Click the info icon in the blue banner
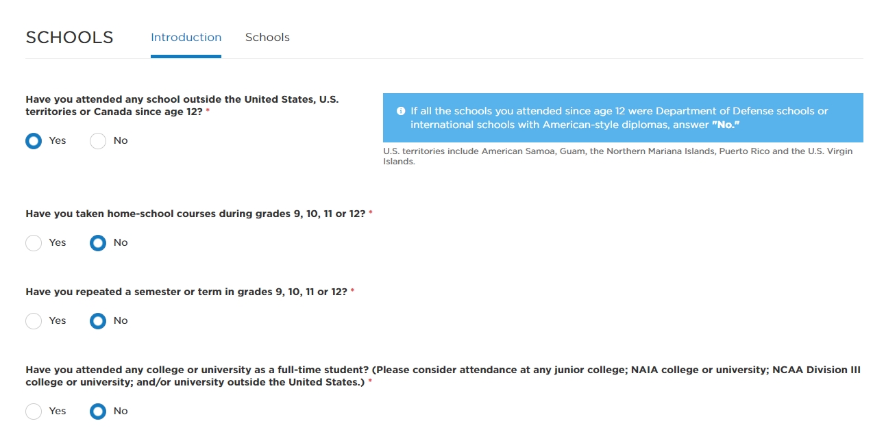 pos(401,111)
